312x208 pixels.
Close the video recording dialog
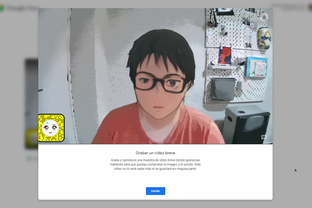[x=264, y=17]
